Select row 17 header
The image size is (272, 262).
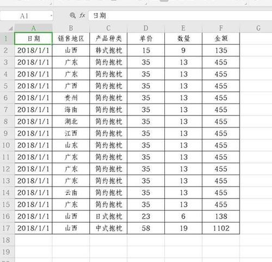coord(6,228)
